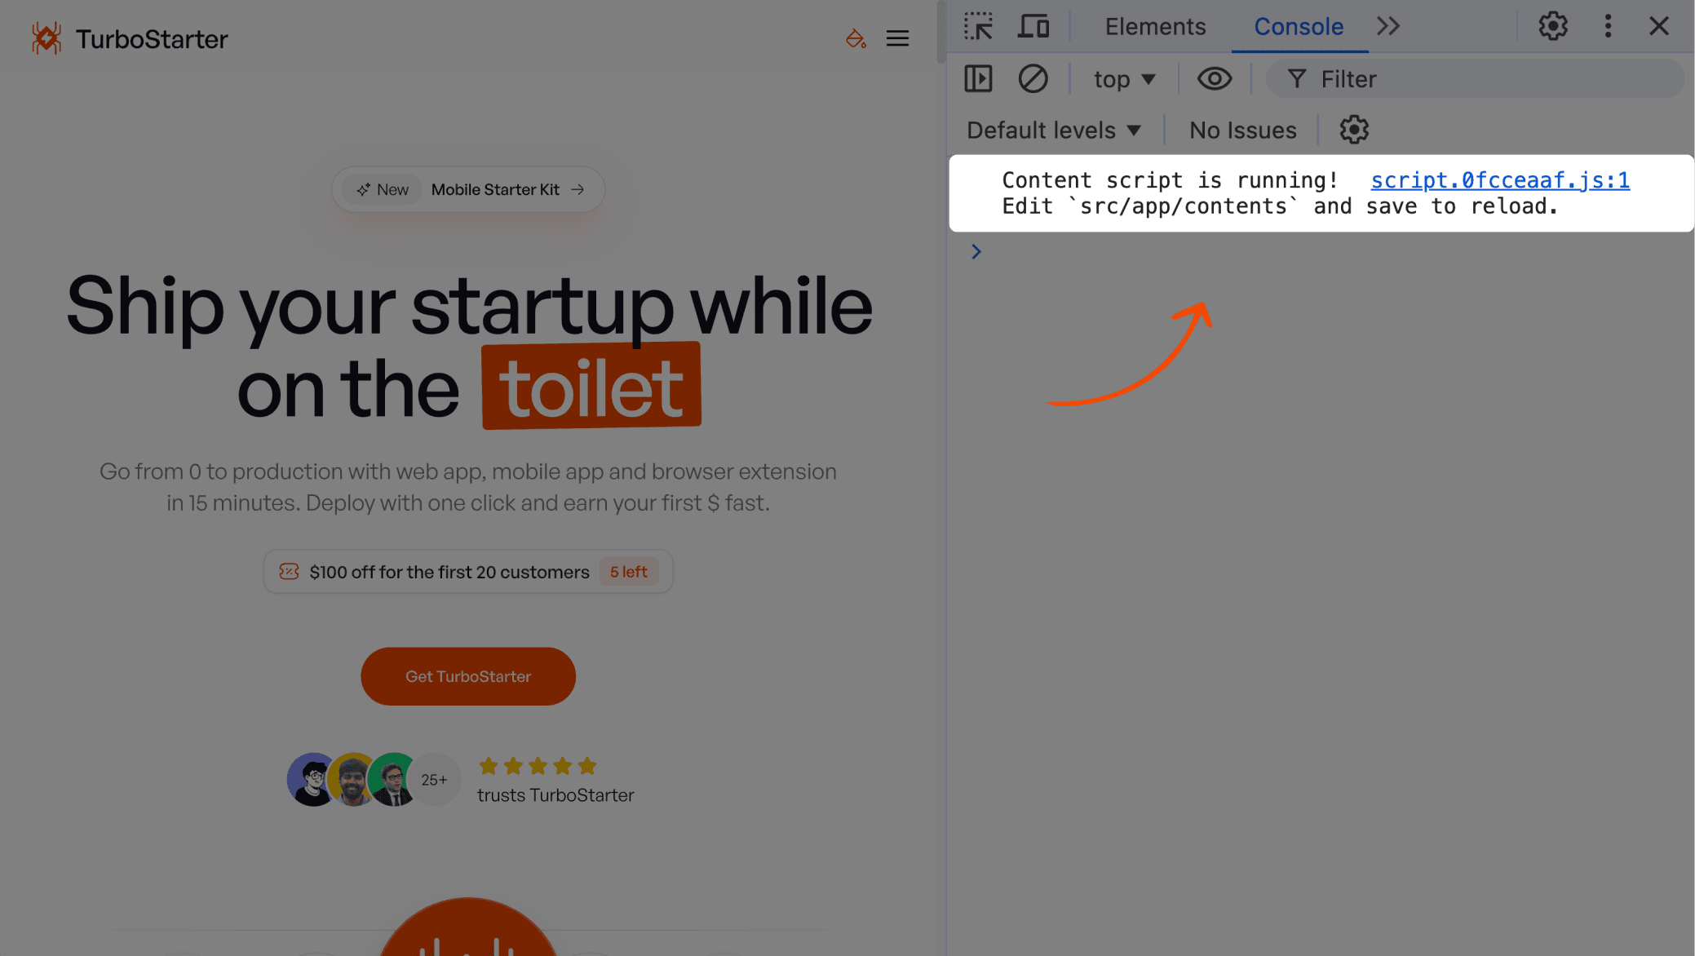Click the five-star rating
The width and height of the screenshot is (1695, 956).
coord(538,766)
